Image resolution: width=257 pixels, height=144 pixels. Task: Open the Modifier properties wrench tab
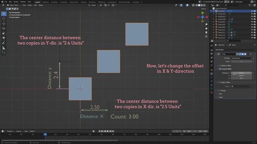coord(212,74)
